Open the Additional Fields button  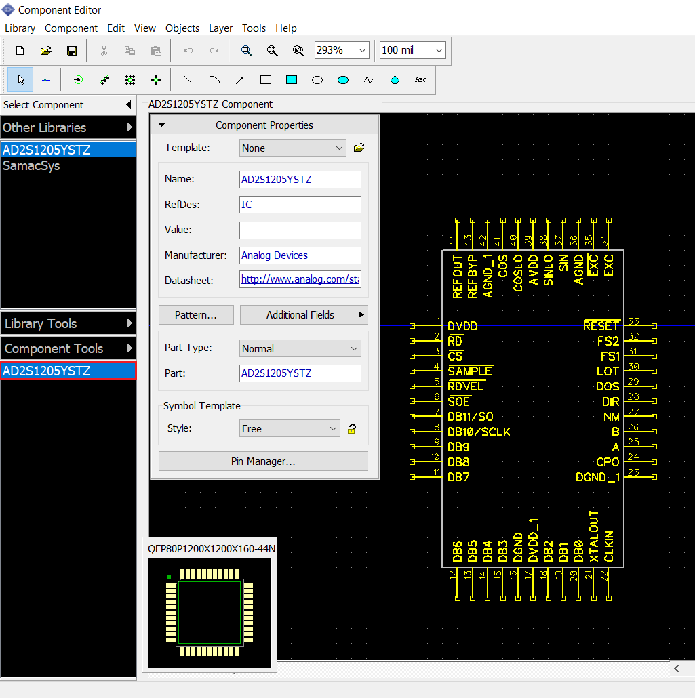tap(304, 314)
